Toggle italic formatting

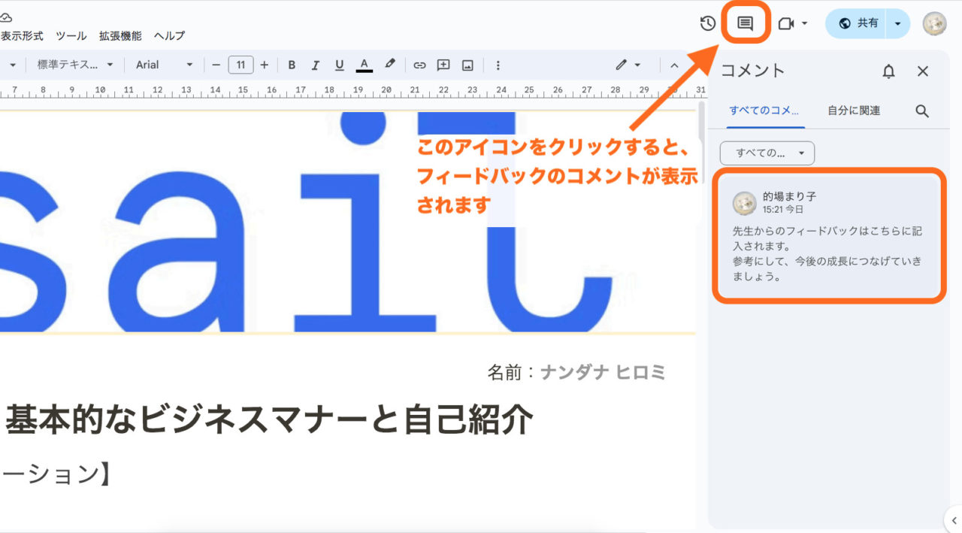[316, 65]
